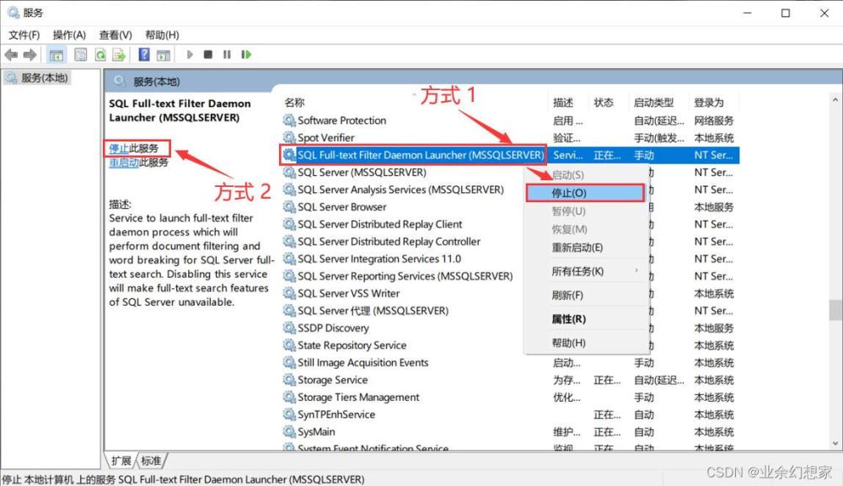The height and width of the screenshot is (486, 843).
Task: Click the 重启动 service link
Action: click(123, 163)
